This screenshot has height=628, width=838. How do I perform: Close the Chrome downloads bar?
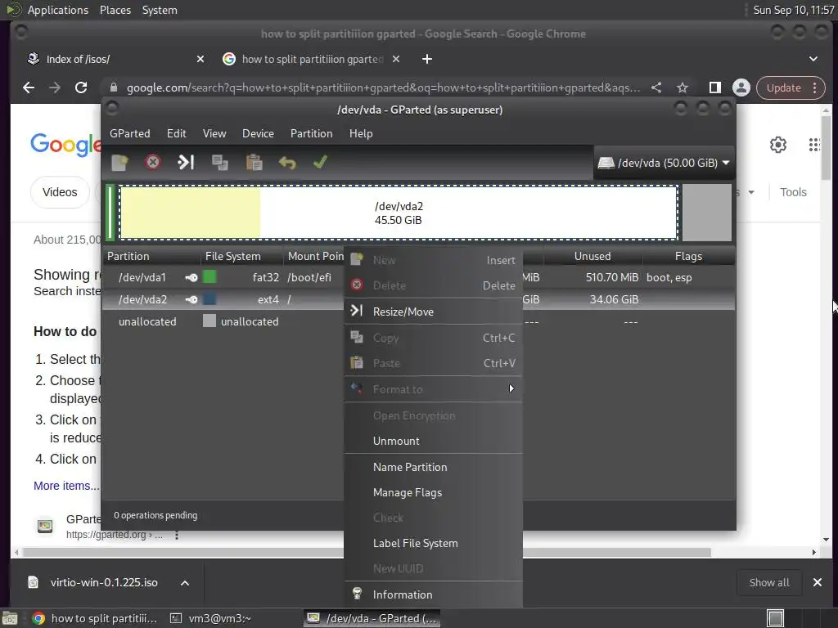pyautogui.click(x=818, y=582)
